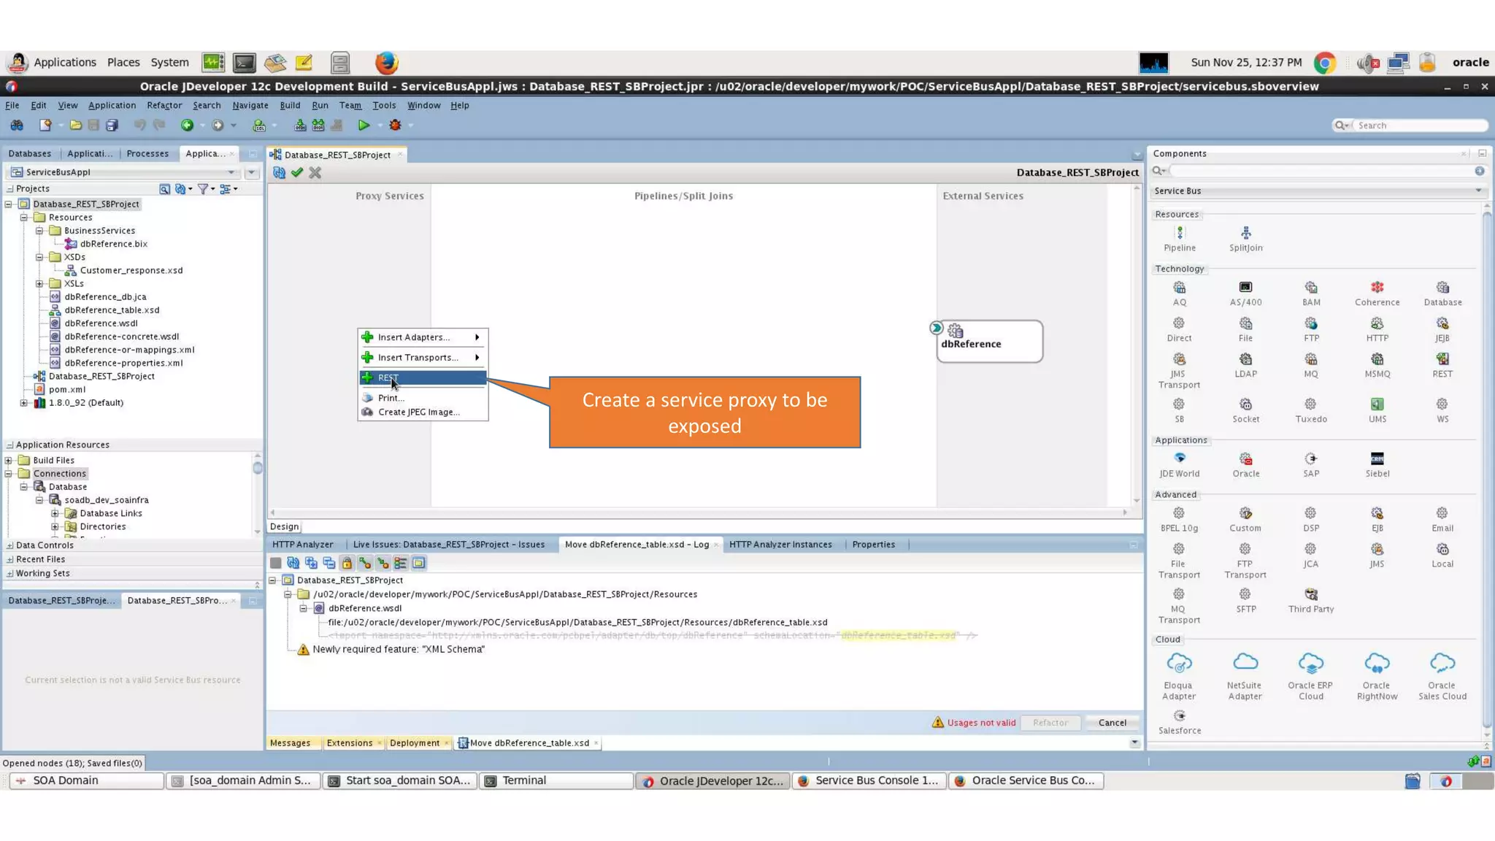Click the Debug bug toolbar icon
This screenshot has height=841, width=1495.
coord(395,126)
